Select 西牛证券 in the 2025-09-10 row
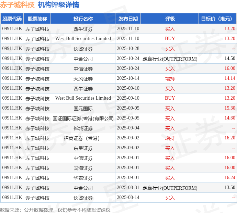Screen dimensions: 237x213 tap(83, 88)
